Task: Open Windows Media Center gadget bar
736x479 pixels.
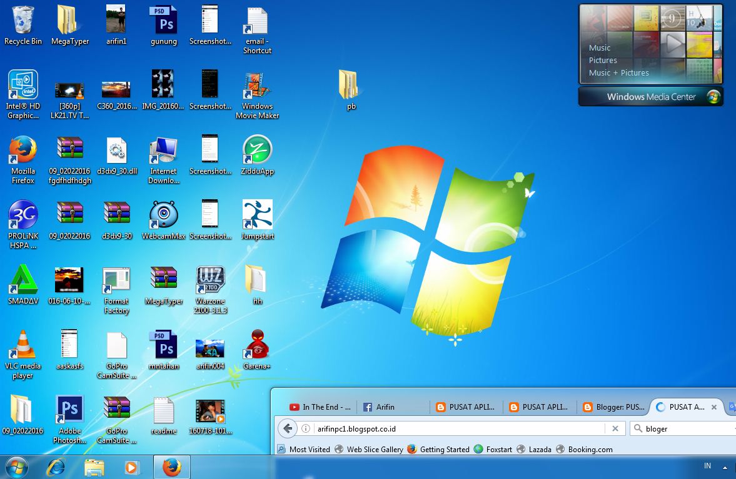Action: pyautogui.click(x=650, y=97)
